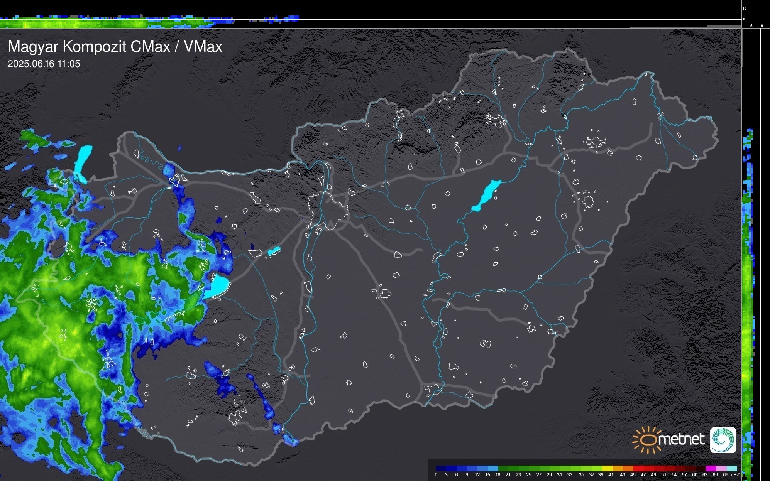Click the dBZ unit label

pos(735,475)
